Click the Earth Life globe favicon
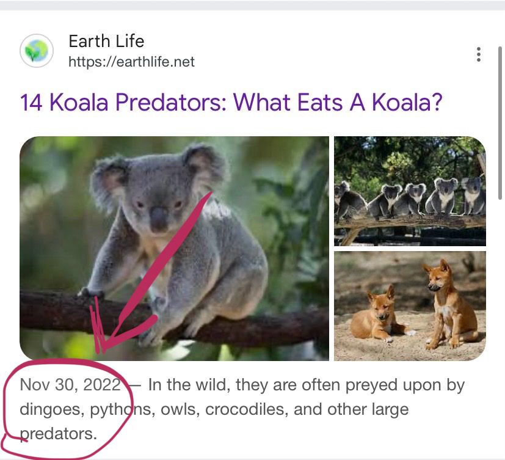 [x=37, y=51]
